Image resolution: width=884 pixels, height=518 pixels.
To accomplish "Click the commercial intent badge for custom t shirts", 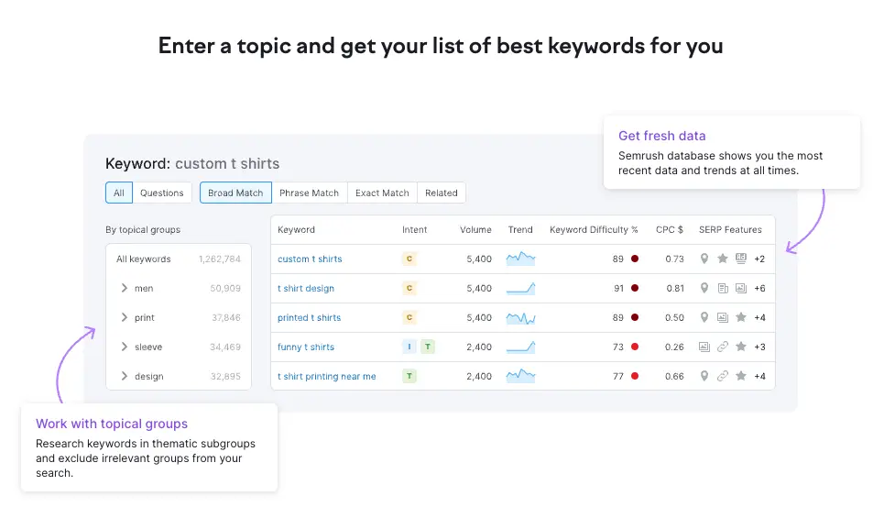I will point(409,259).
